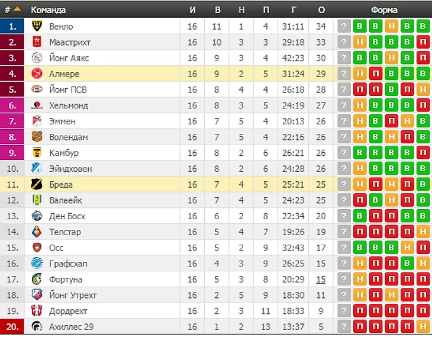This screenshot has height=337, width=432.
Task: Click the Команда column header
Action: pos(48,10)
